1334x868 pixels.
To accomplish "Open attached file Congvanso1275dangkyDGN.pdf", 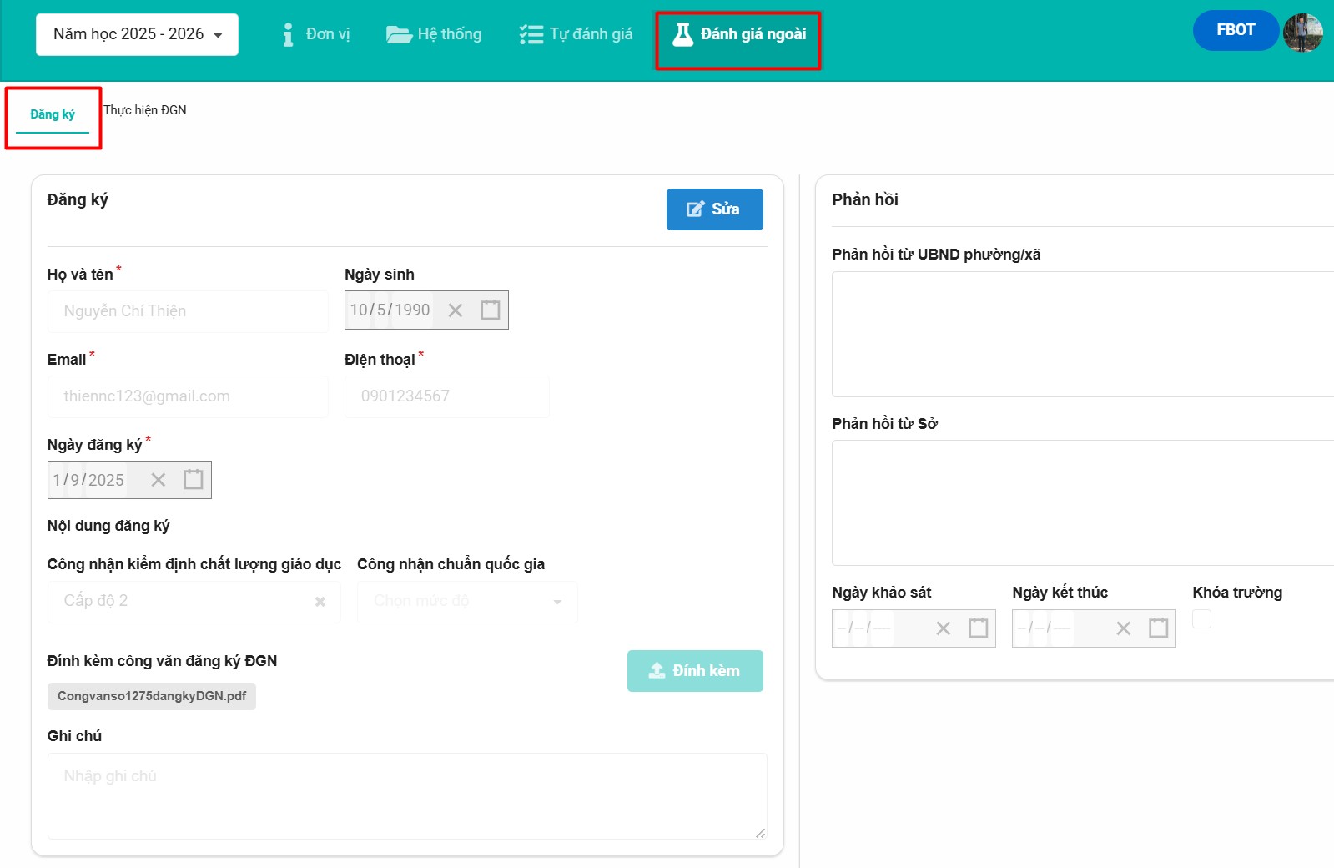I will 152,696.
